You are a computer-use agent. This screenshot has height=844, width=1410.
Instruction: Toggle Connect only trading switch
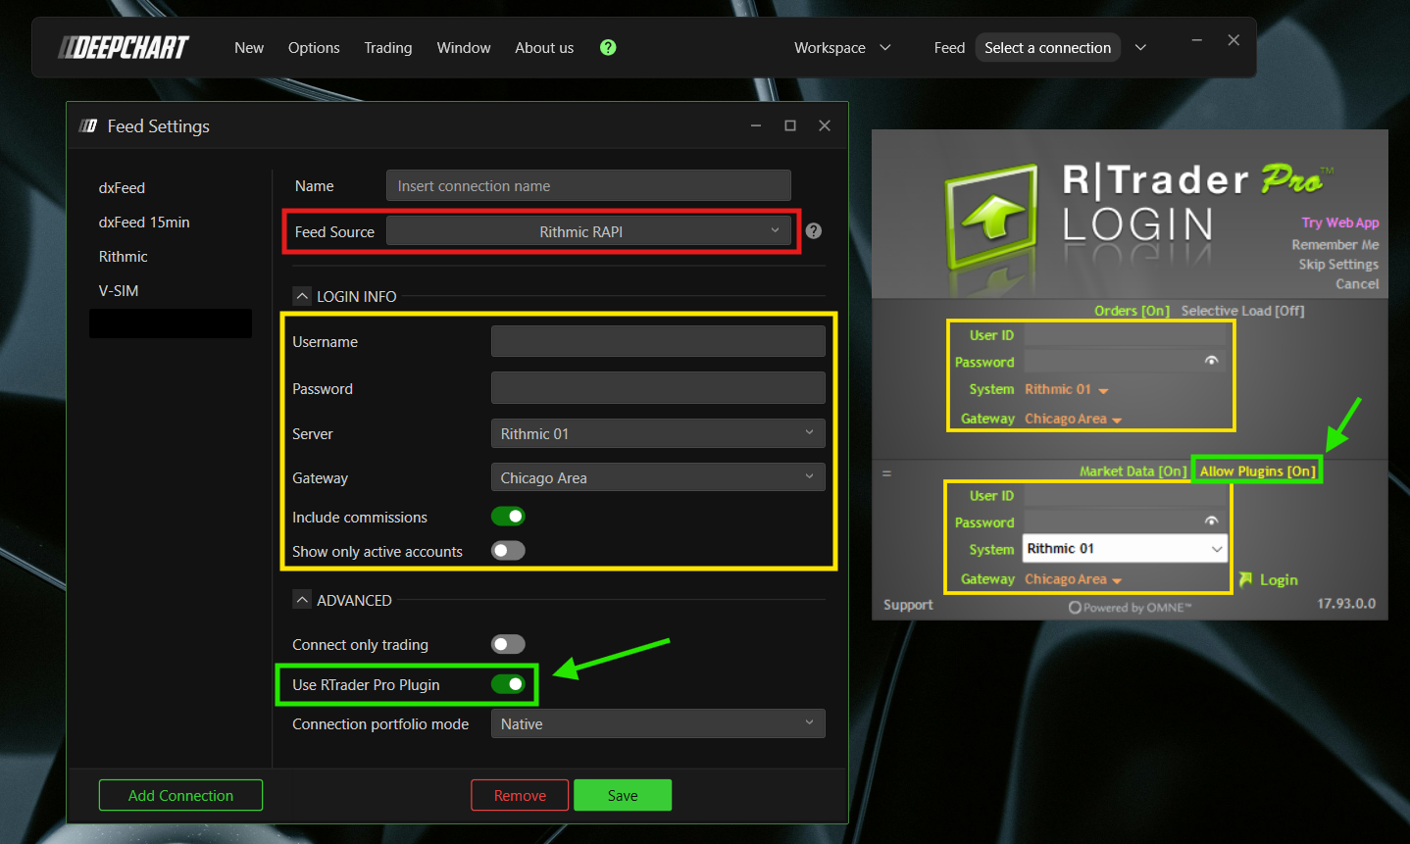coord(508,644)
